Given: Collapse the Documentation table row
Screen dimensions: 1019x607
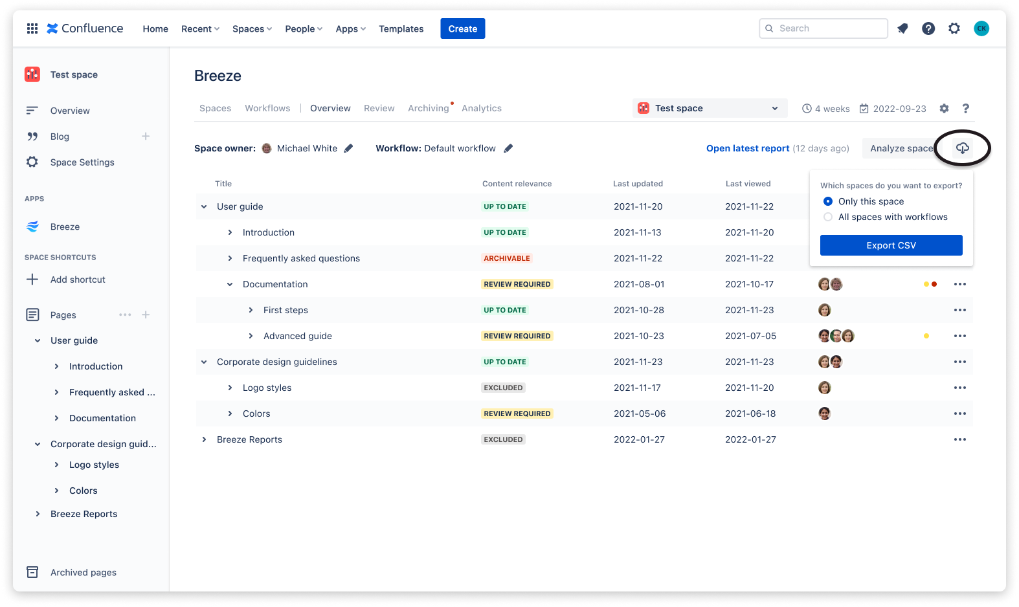Looking at the screenshot, I should pos(230,284).
